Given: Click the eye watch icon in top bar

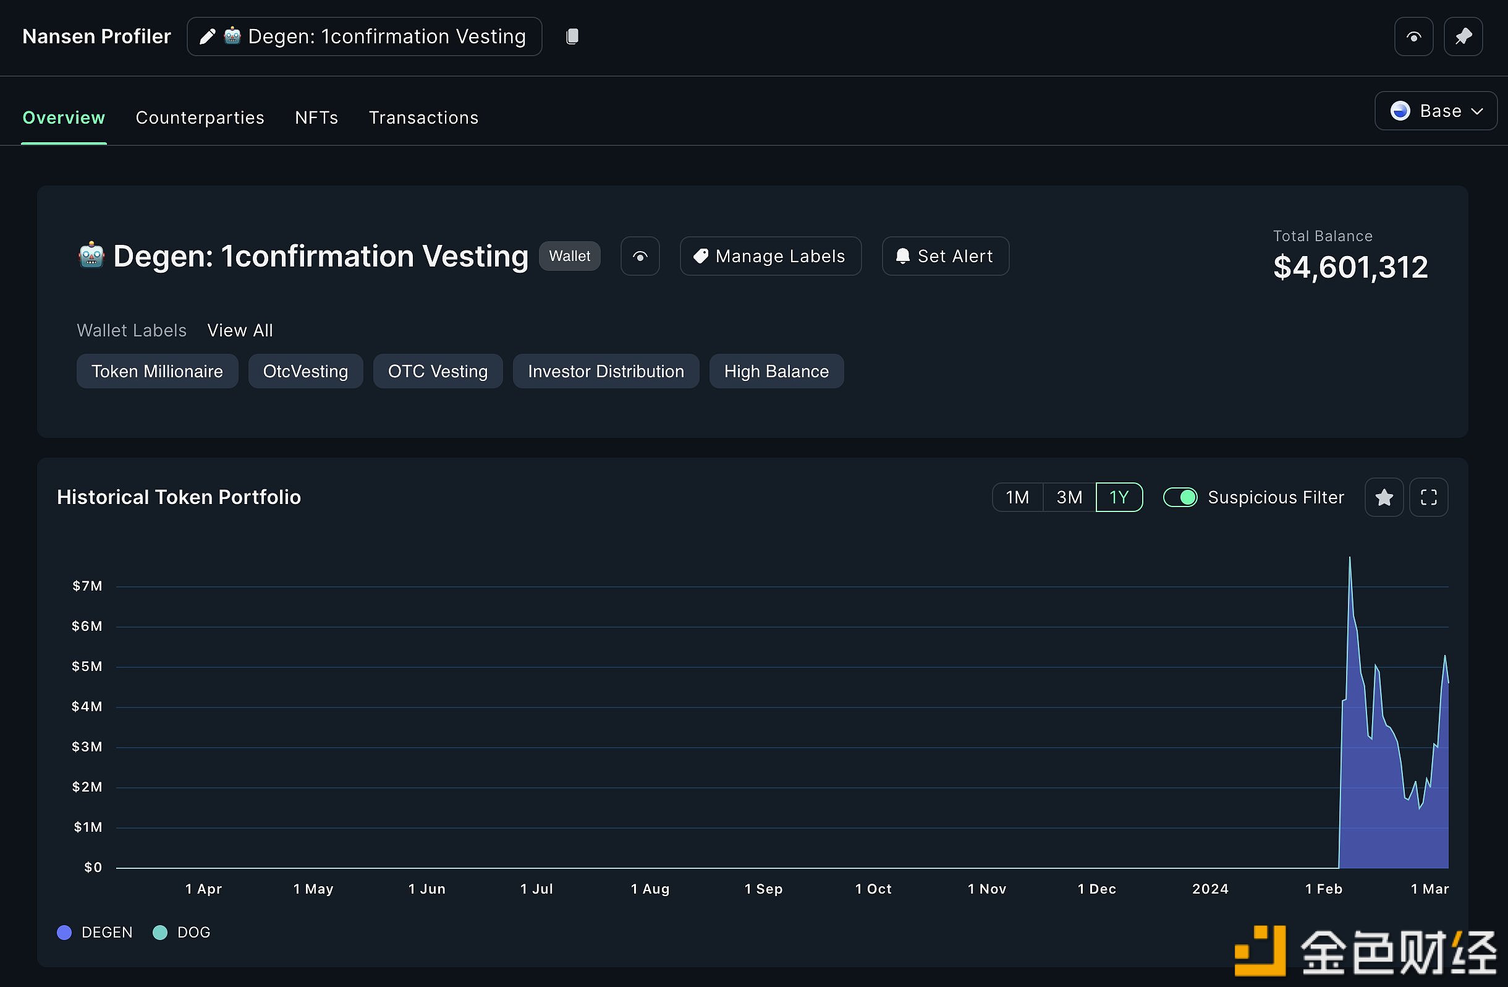Looking at the screenshot, I should 1413,36.
